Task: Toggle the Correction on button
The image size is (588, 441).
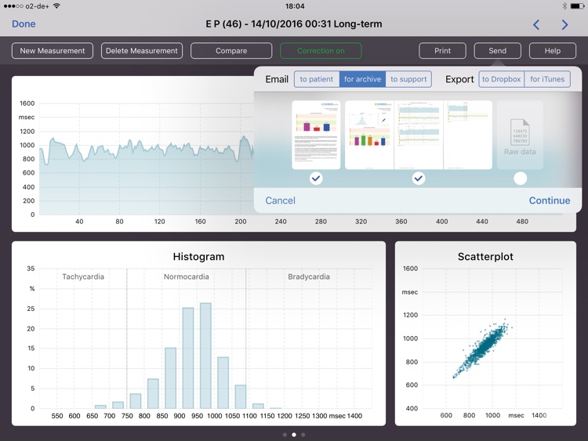Action: 321,51
